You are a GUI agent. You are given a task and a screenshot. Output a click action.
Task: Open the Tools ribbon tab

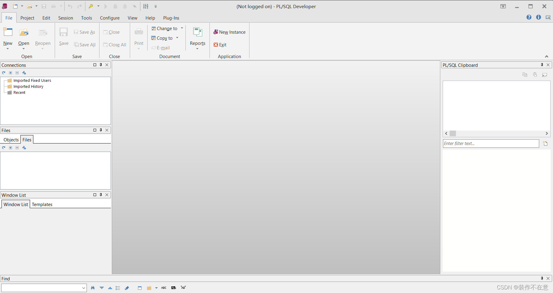[x=87, y=18]
